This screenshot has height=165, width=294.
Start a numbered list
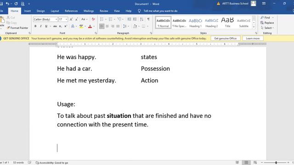(x=110, y=19)
